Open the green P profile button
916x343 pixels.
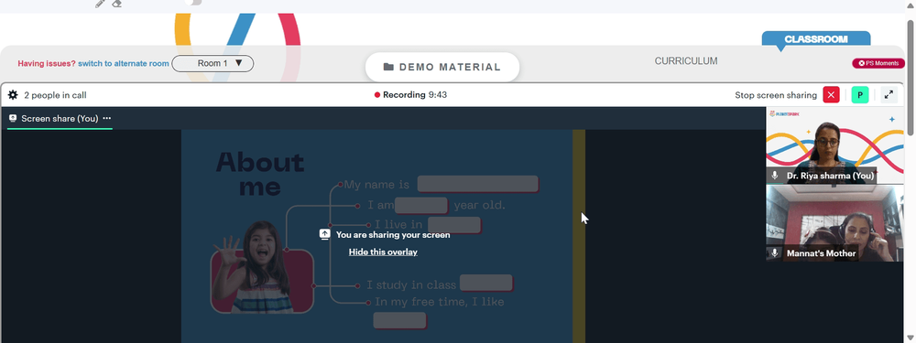pos(860,94)
